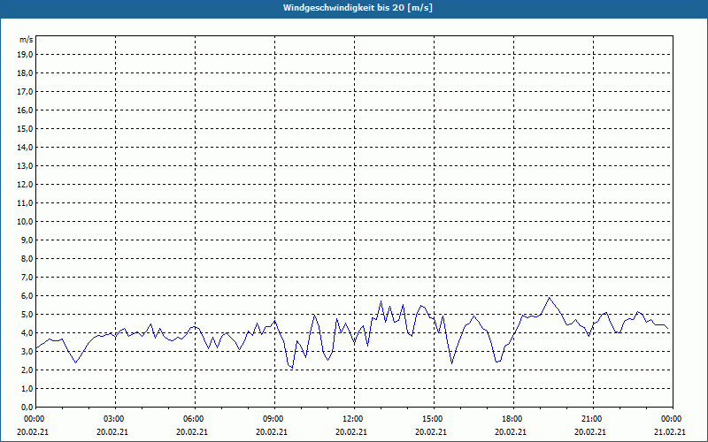Click the 15:00 time label

point(434,418)
